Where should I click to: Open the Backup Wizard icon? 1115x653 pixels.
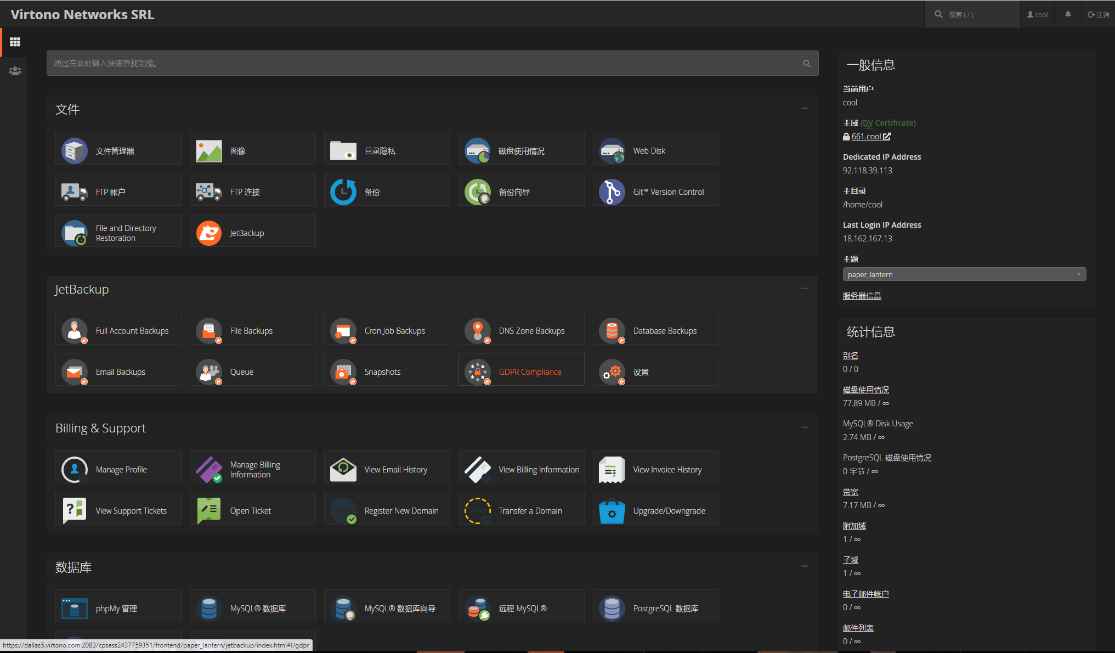click(x=478, y=192)
